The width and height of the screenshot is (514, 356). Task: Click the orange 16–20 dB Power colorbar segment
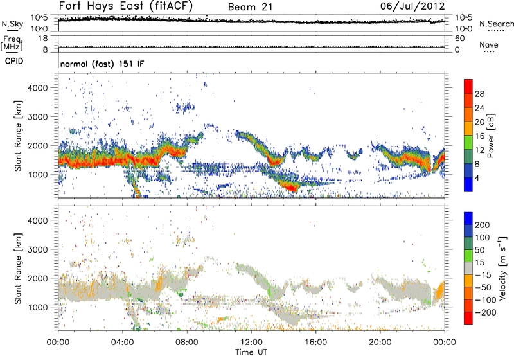[468, 129]
